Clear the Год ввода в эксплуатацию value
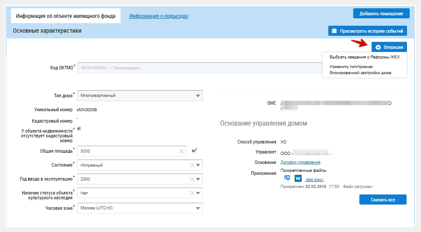Screen dimensions: 421x232 click(x=191, y=179)
